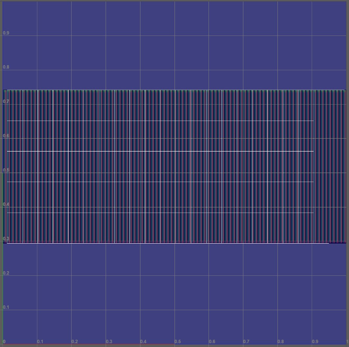
Task: Click the 0 origin label of the grid
Action: pos(4,342)
